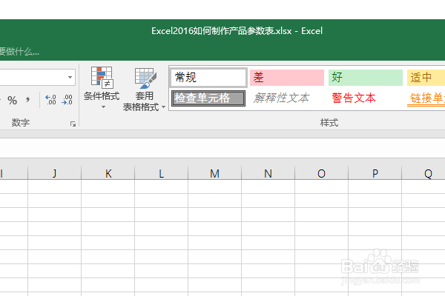Open the Conditional Formatting (条件格式) menu
Viewport: 445px width, 296px height.
[102, 87]
